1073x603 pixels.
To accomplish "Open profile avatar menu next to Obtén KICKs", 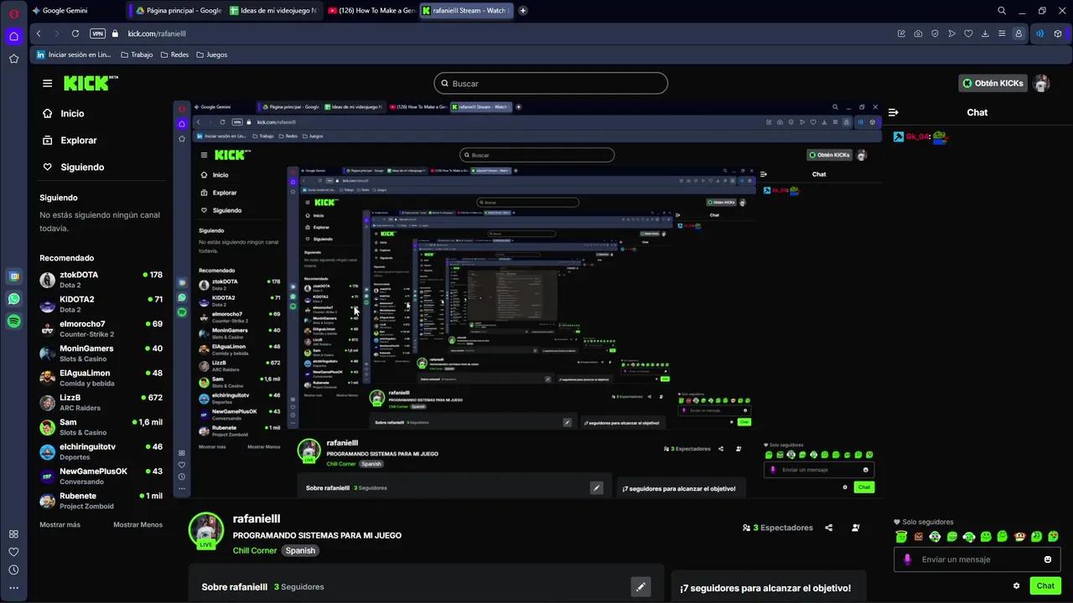I will [1042, 84].
